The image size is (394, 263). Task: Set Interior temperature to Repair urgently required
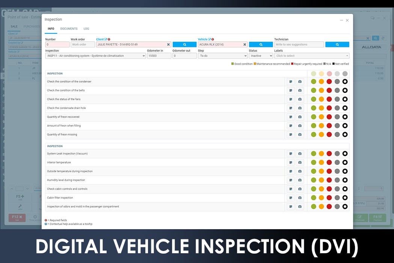click(x=329, y=162)
